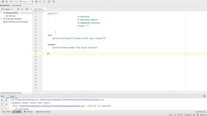Open the main.py traceback file link
207x116 pixels.
click(52, 106)
